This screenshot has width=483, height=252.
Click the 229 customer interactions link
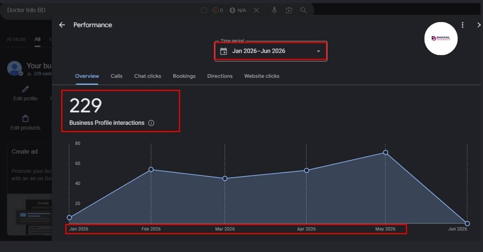pos(39,74)
